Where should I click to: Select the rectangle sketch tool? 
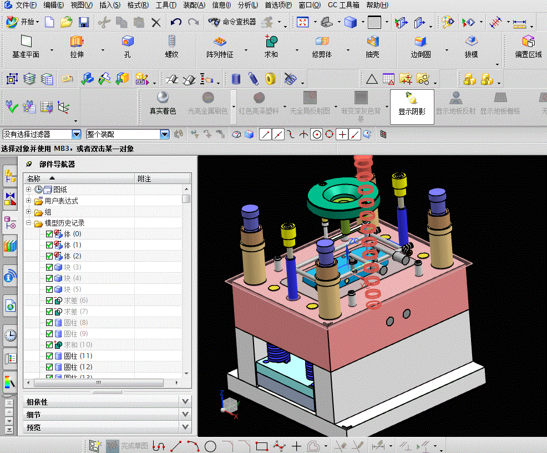click(262, 446)
